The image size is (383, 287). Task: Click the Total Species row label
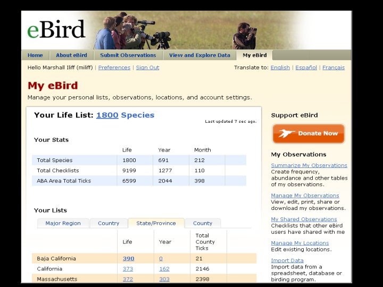[55, 161]
